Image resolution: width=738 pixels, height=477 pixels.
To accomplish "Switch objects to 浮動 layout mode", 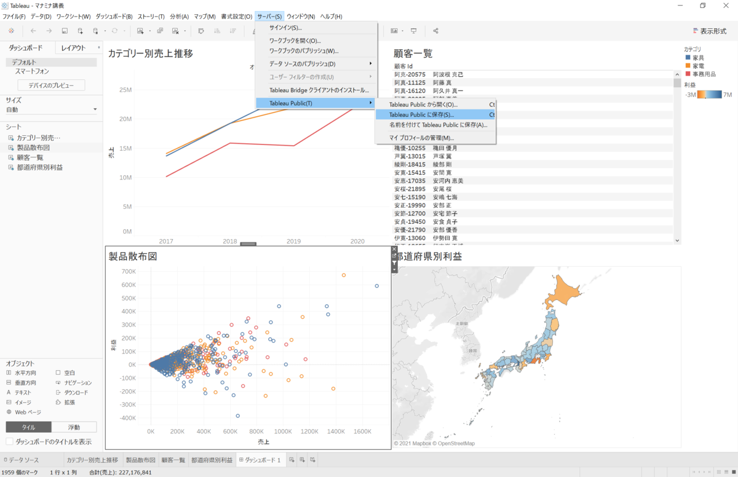I will (x=74, y=427).
